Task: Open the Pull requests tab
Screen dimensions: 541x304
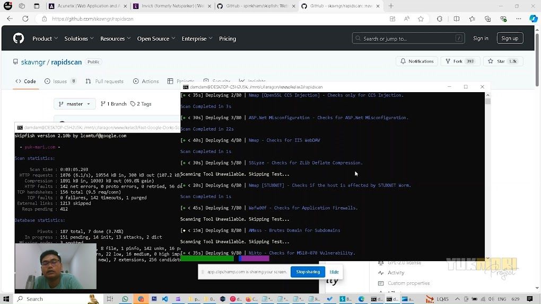Action: [x=104, y=82]
